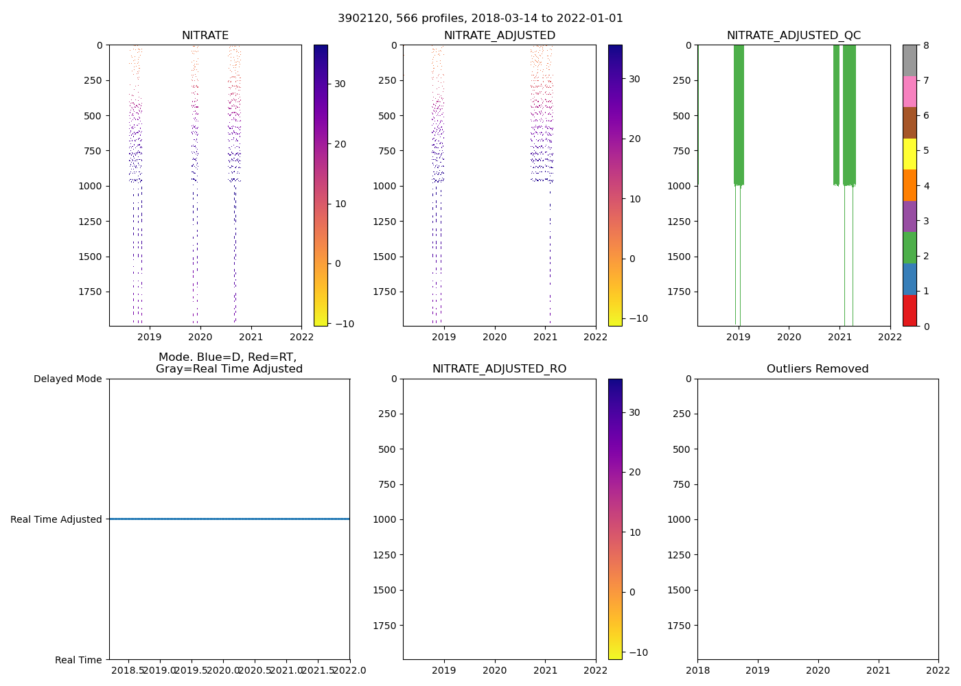
Task: Click the Real Time label at axis bottom
Action: [x=78, y=660]
